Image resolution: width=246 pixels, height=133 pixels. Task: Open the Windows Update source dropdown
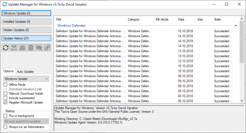coord(26,79)
